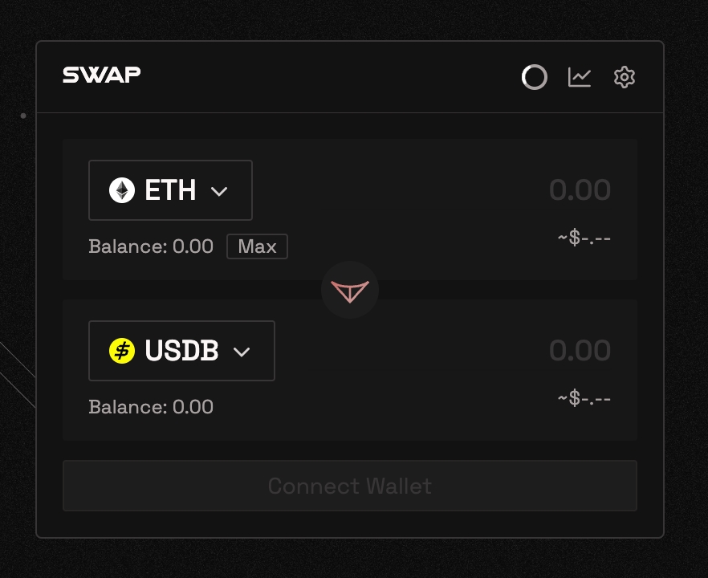
Task: Open the price chart icon
Action: 580,77
